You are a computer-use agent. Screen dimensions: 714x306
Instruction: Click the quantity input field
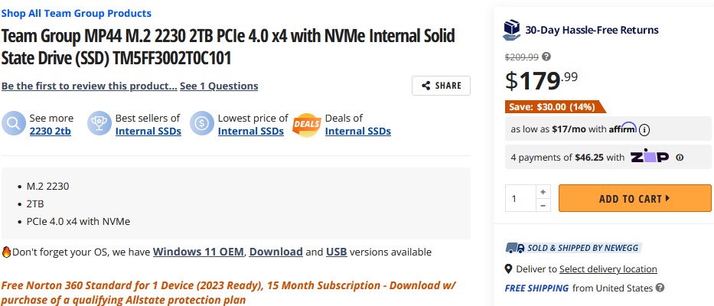[x=520, y=198]
